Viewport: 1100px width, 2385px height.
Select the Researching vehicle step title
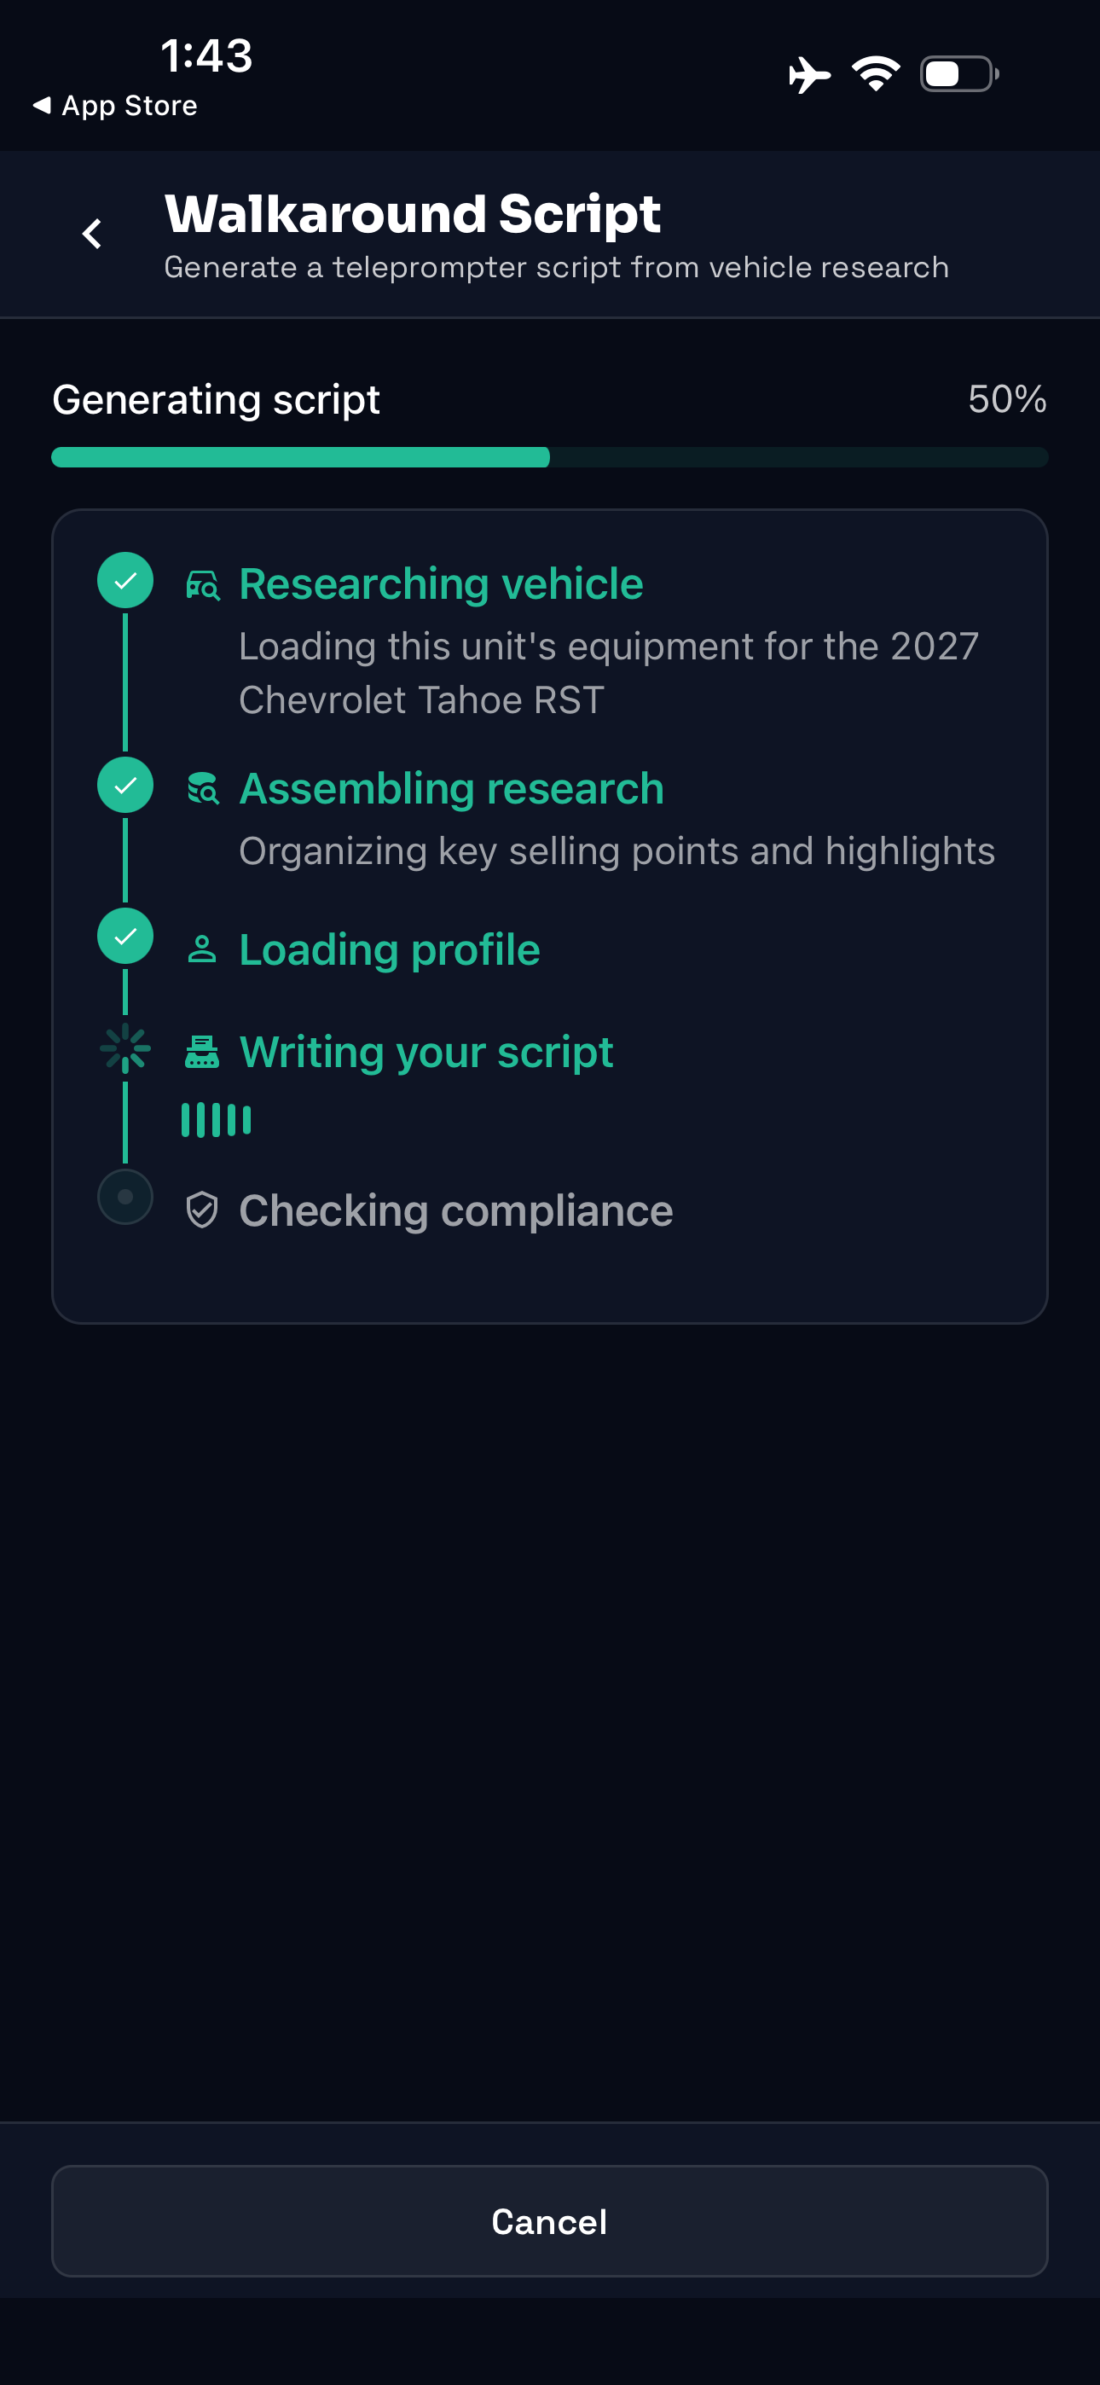click(x=441, y=584)
